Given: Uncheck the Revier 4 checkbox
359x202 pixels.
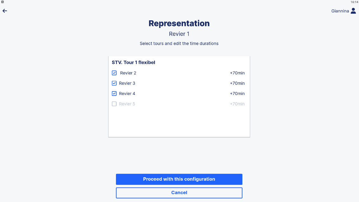Looking at the screenshot, I should click(x=114, y=94).
